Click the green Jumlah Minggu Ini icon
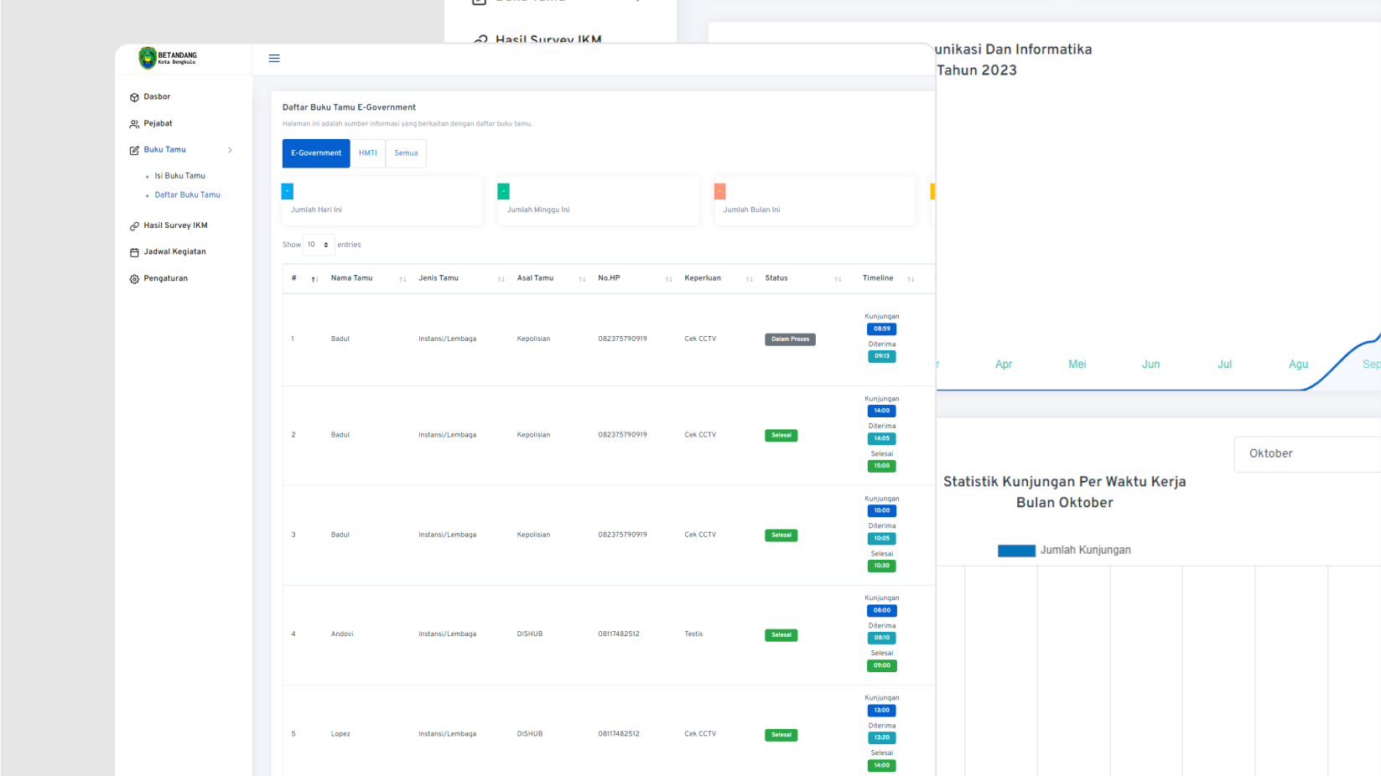 (504, 191)
